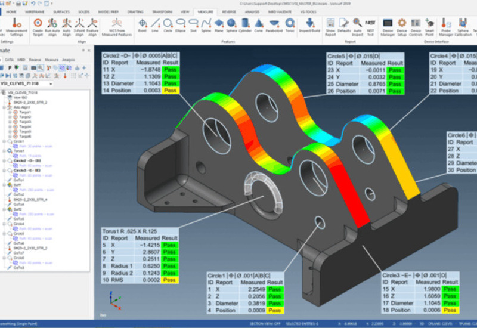Click the Circle5 Position value 0.0071
The image size is (477, 328).
[x=377, y=91]
